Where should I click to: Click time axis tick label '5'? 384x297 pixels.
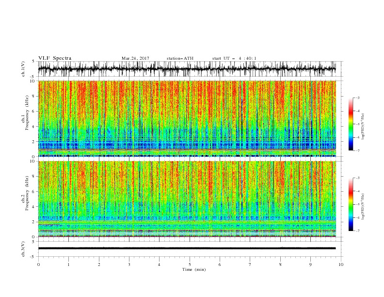tap(190, 264)
